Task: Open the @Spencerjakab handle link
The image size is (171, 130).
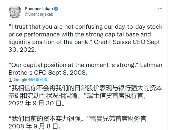Action: [39, 14]
